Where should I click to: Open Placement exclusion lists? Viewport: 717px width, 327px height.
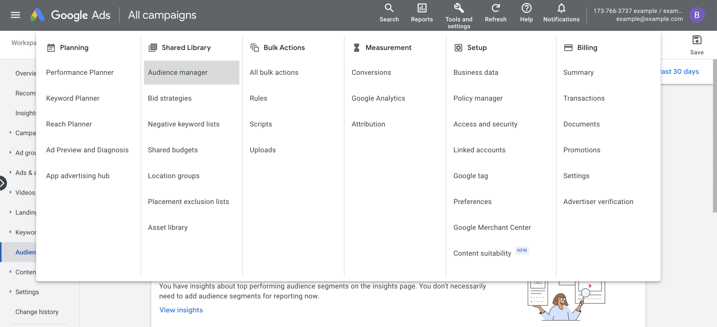[x=188, y=202]
